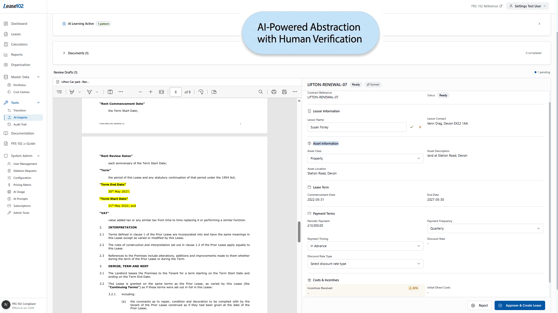This screenshot has height=313, width=558.
Task: Rotate the PDF page
Action: point(201,92)
